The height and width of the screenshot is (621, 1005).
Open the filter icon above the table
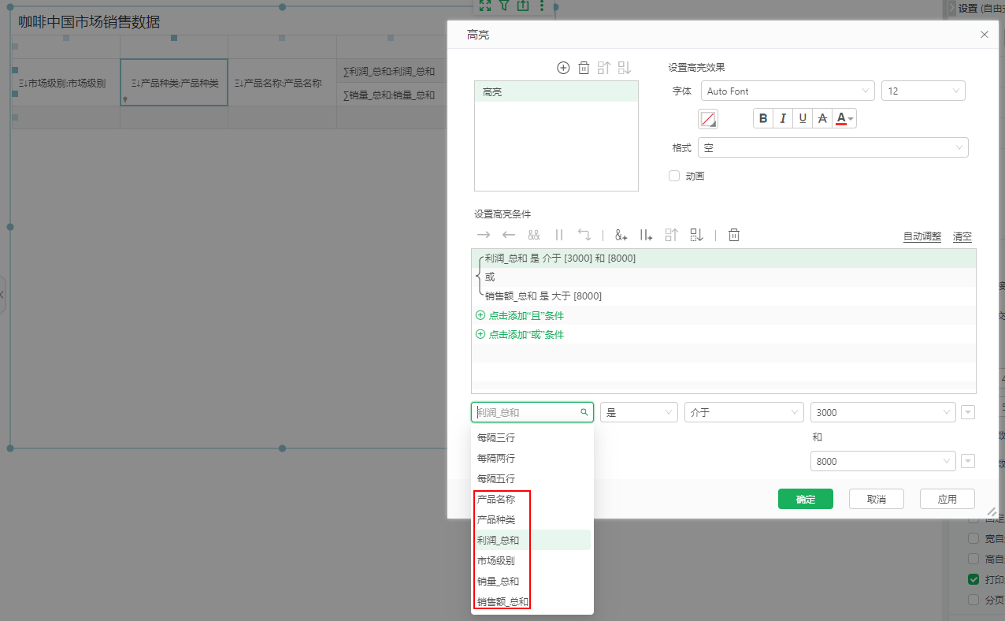pos(504,6)
